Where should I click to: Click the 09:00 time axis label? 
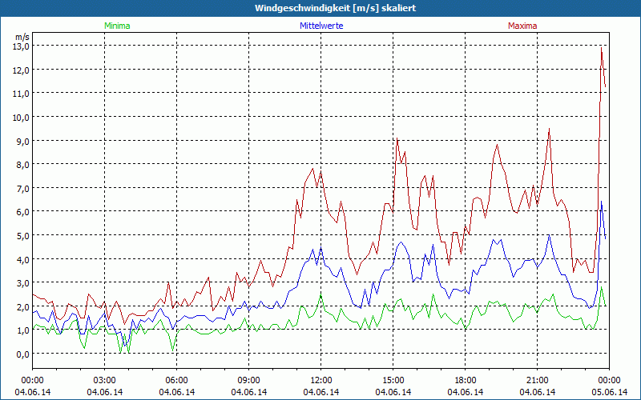coord(249,380)
